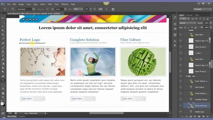
Task: Switch to the Paths tab
Action: (x=197, y=15)
